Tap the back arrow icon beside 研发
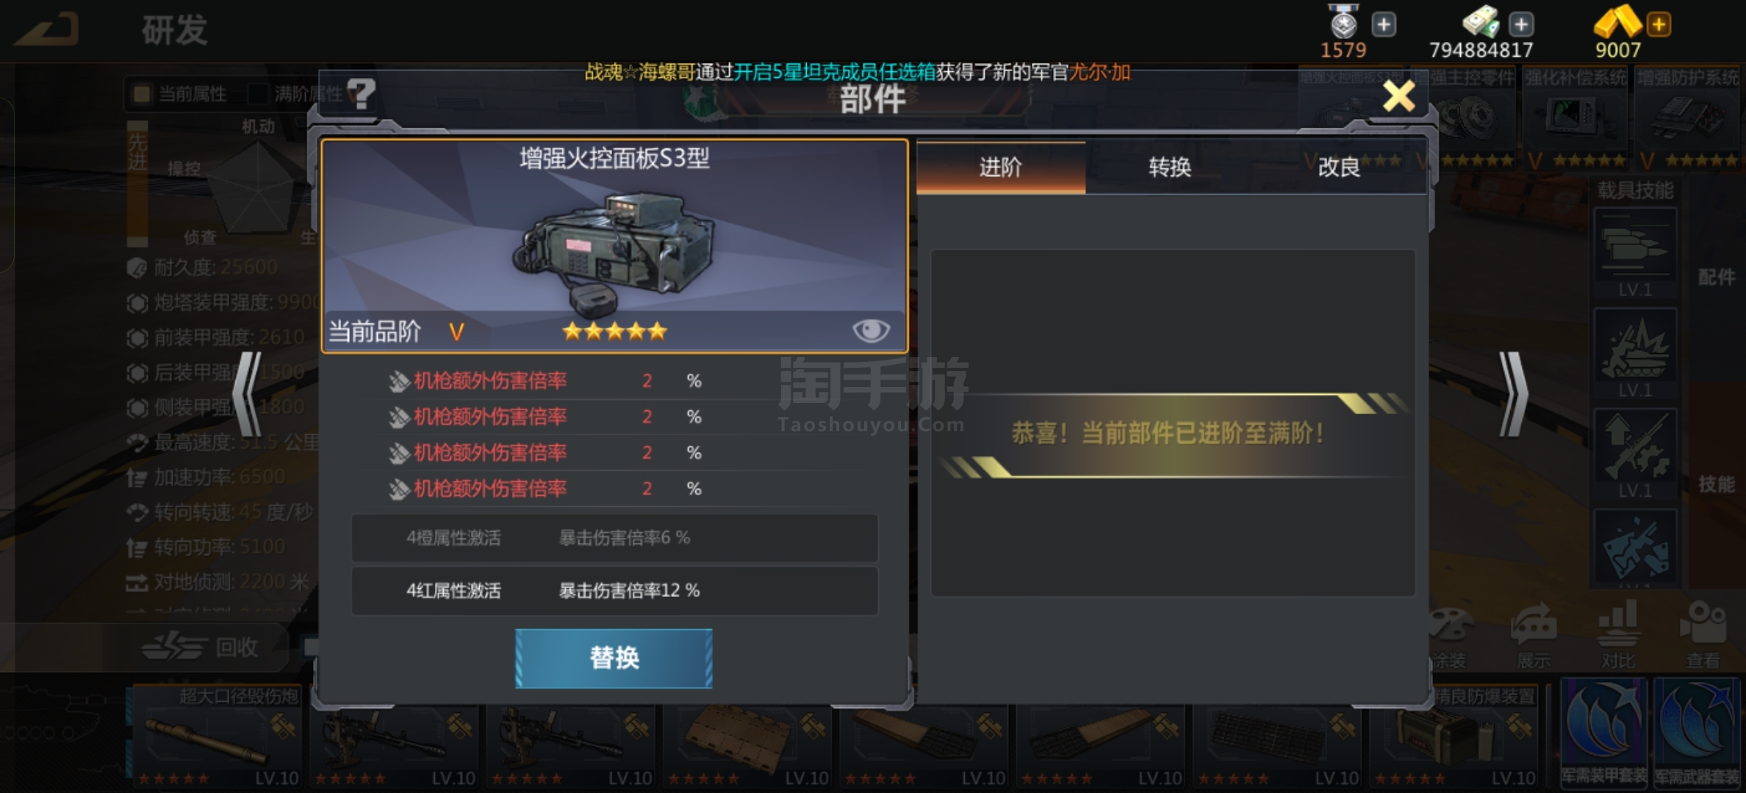1746x793 pixels. (47, 31)
